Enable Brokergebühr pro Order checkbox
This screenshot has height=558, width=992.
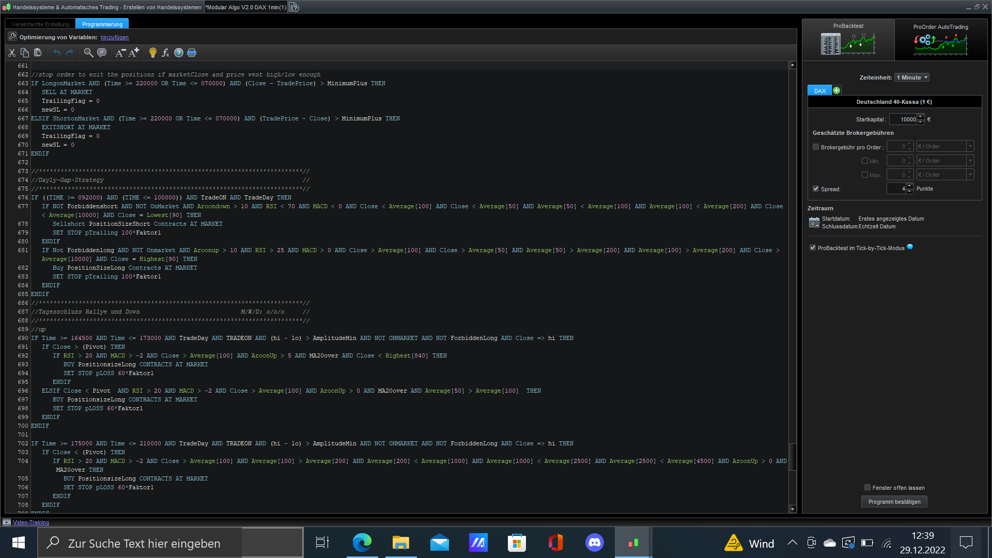[816, 147]
